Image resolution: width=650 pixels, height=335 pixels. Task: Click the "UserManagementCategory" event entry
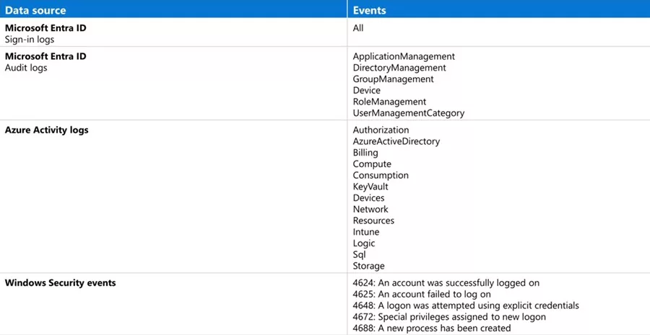[409, 113]
